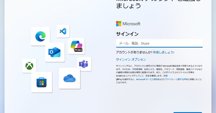The image size is (216, 113).
Task: Open the Microsoft サービス規約 link
Action: [147, 79]
